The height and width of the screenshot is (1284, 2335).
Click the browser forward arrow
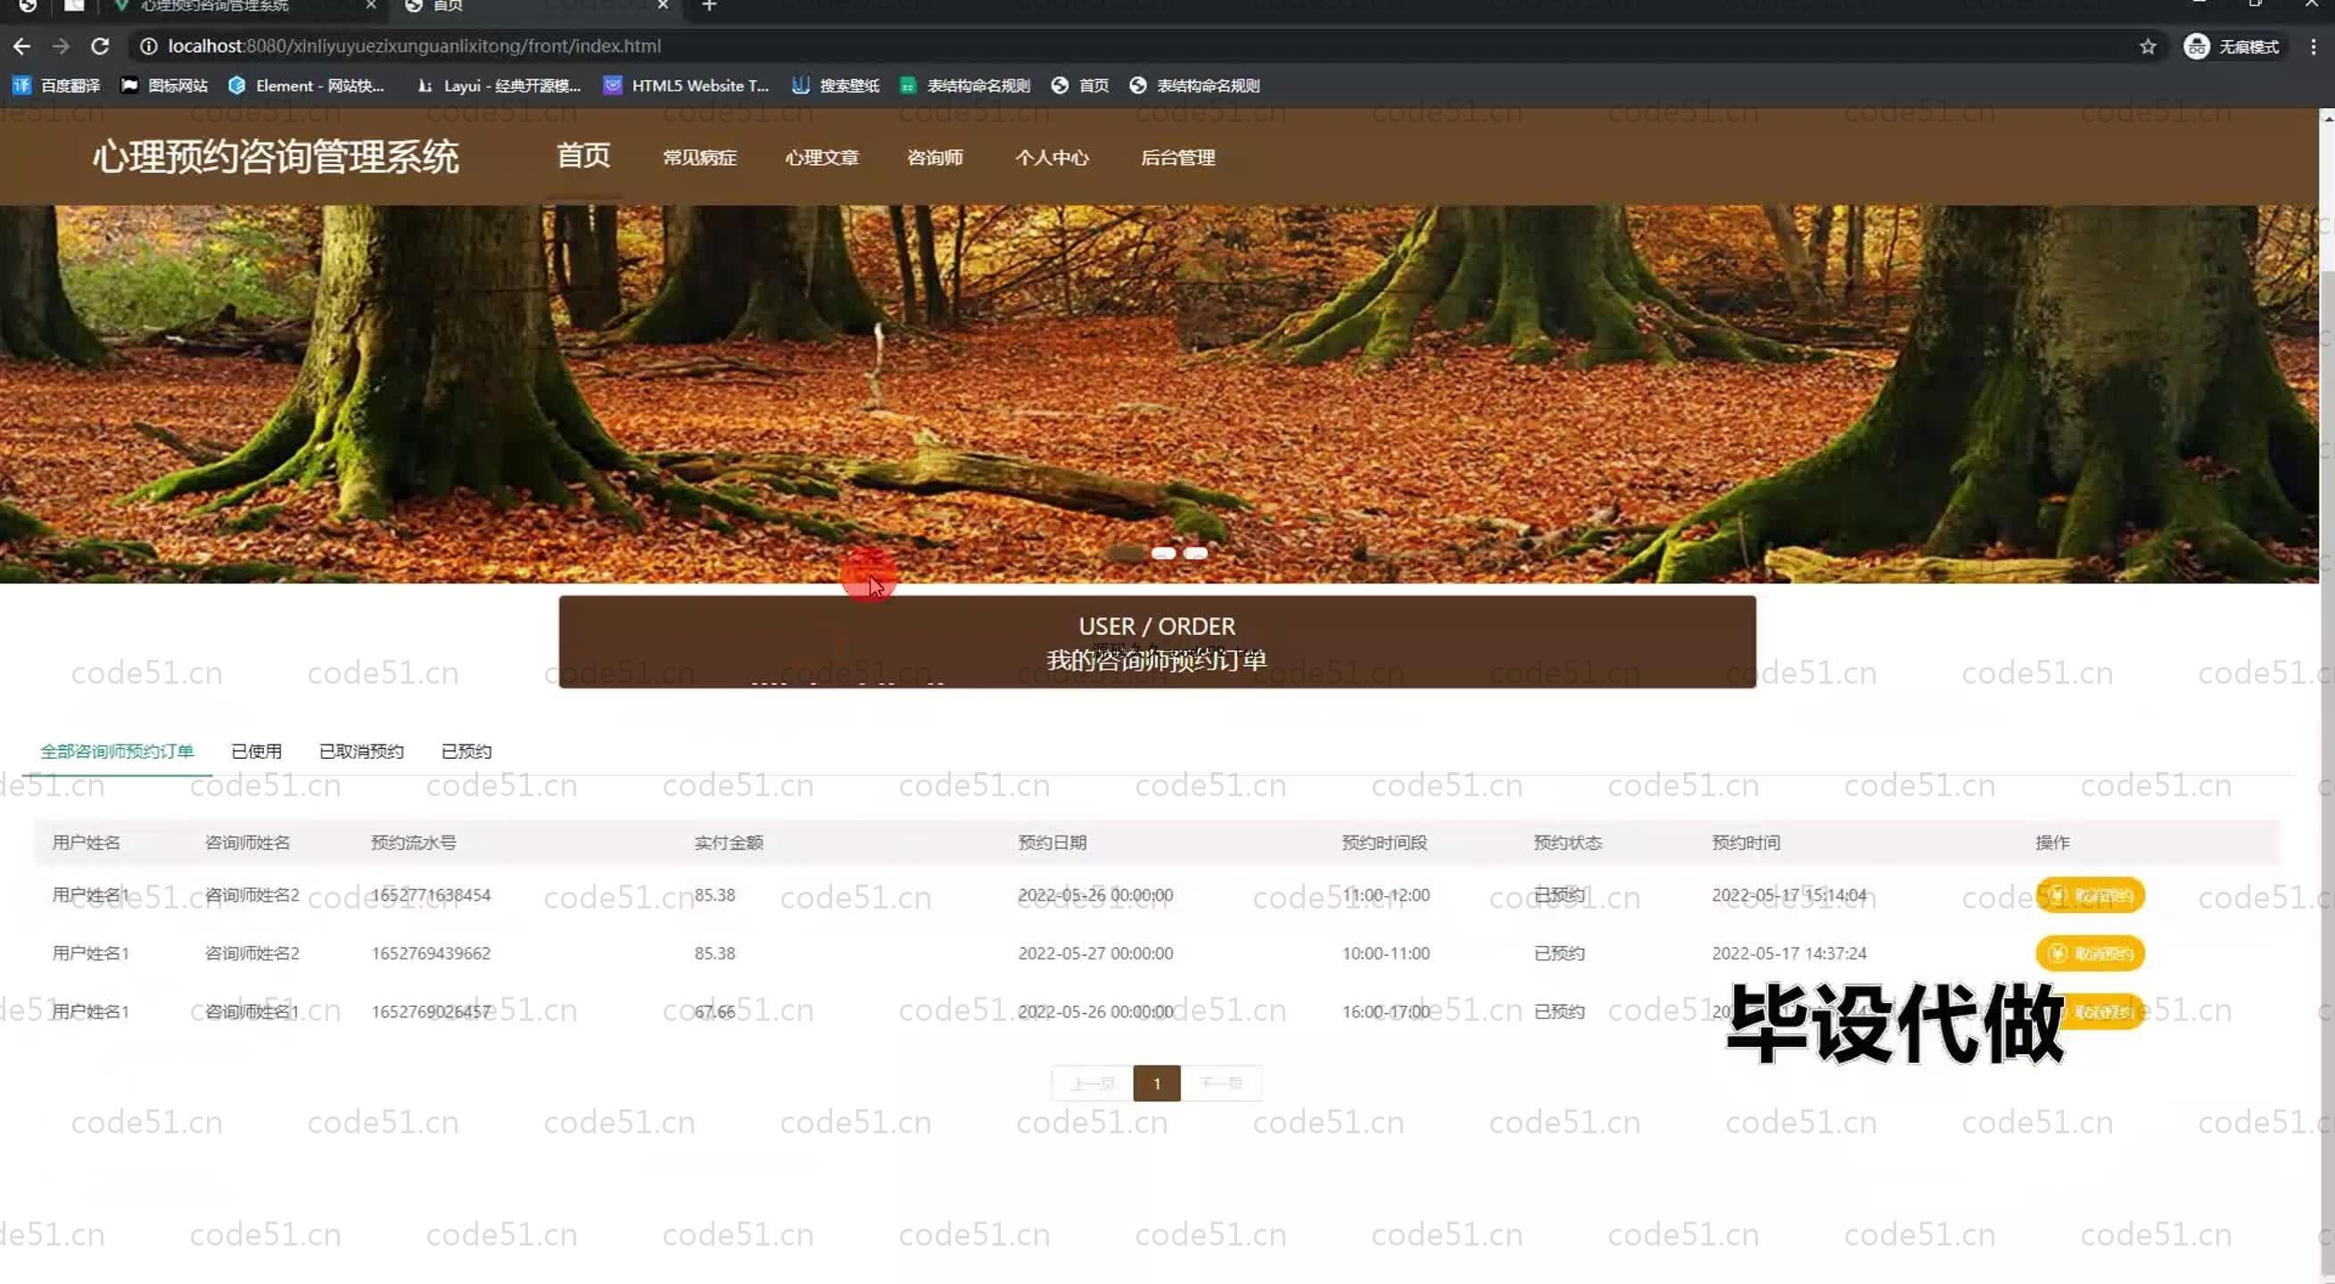(x=61, y=46)
